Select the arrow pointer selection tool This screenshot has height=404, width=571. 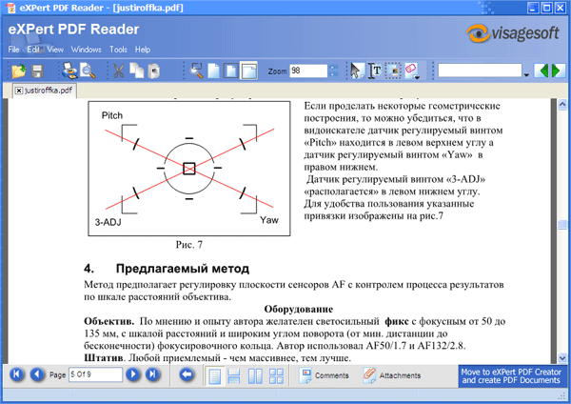(x=356, y=71)
